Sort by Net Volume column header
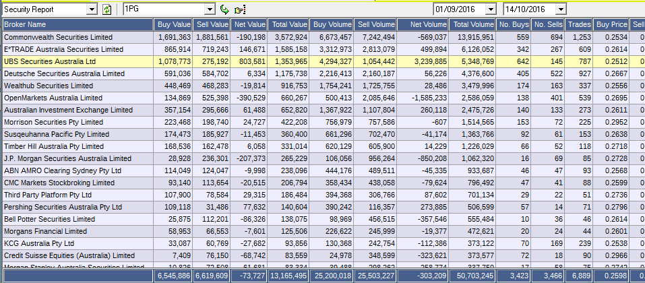This screenshot has width=645, height=283. click(423, 25)
